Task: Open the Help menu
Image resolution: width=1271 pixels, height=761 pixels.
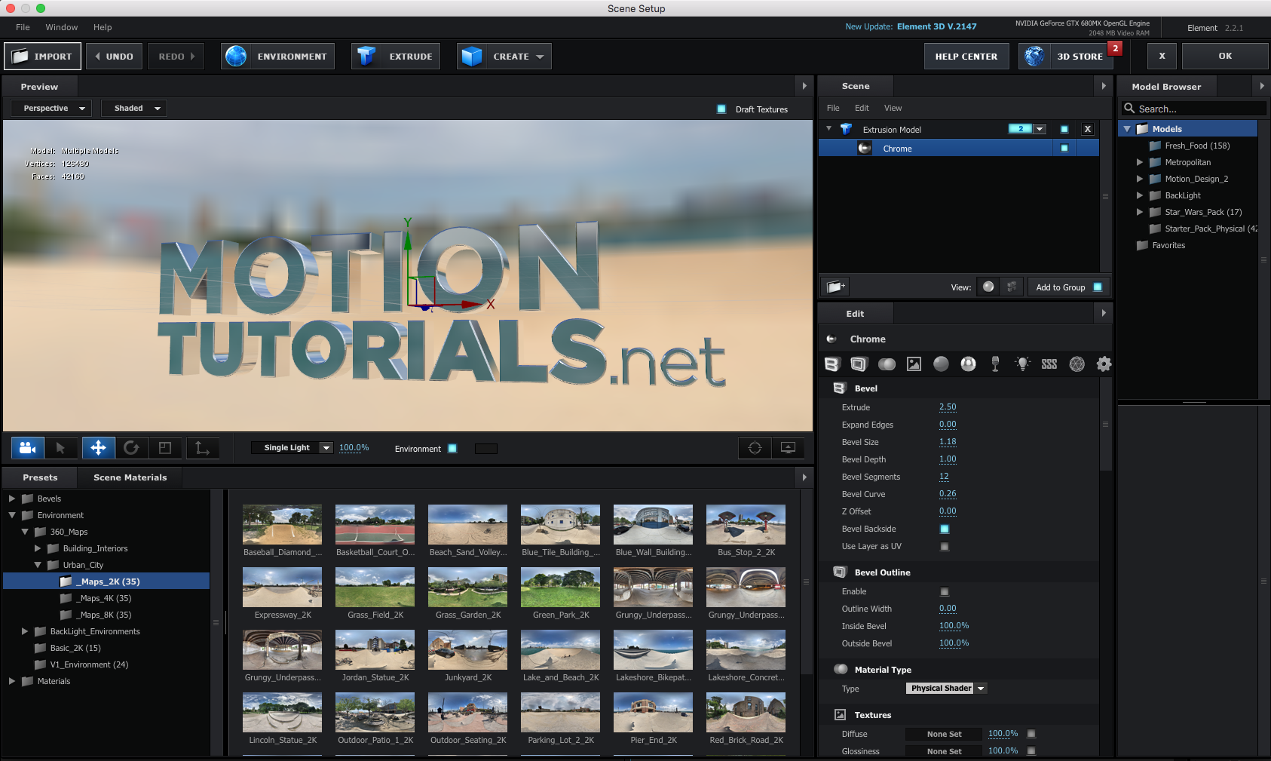Action: [103, 27]
